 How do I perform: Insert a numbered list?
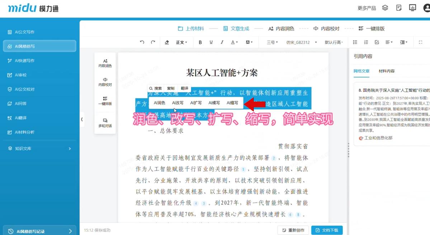click(366, 42)
